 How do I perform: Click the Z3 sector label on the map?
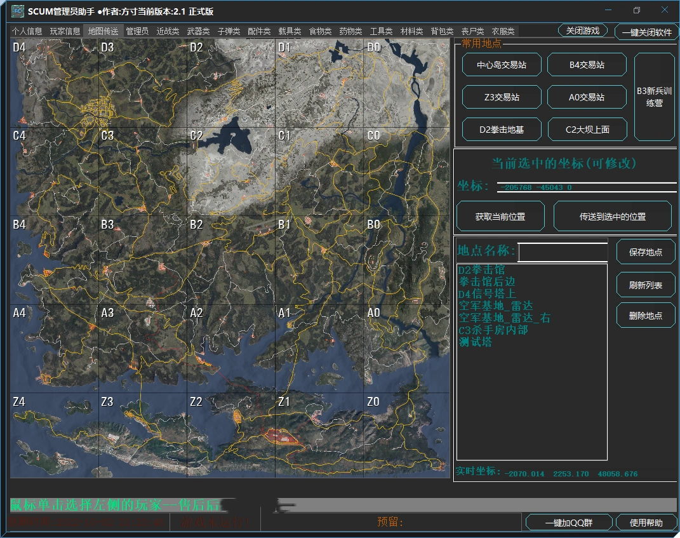pyautogui.click(x=107, y=402)
